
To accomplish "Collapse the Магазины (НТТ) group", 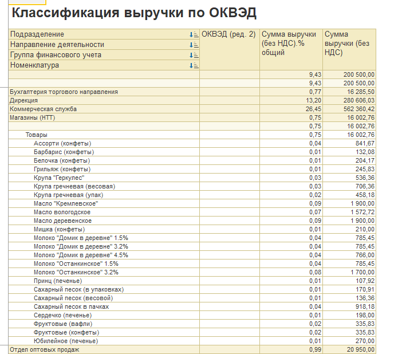I will pos(33,117).
